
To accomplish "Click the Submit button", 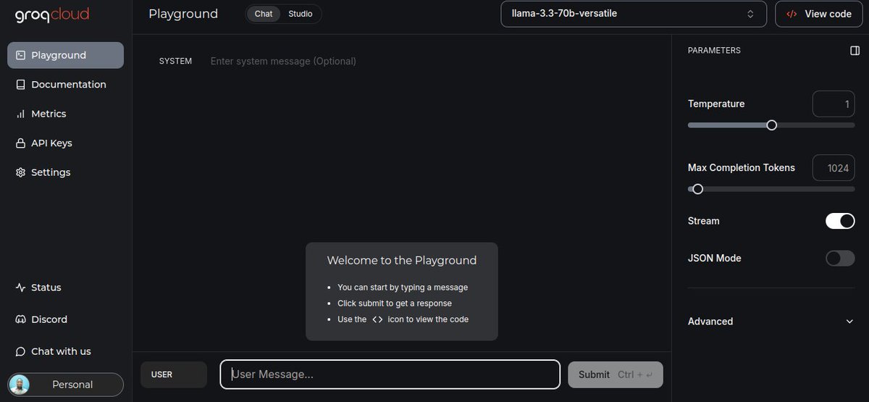I will pos(616,374).
